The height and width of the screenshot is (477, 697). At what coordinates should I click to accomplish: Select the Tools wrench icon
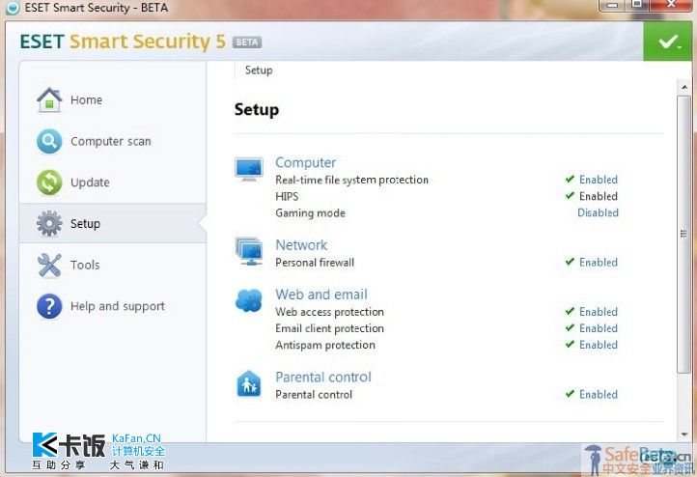click(49, 265)
